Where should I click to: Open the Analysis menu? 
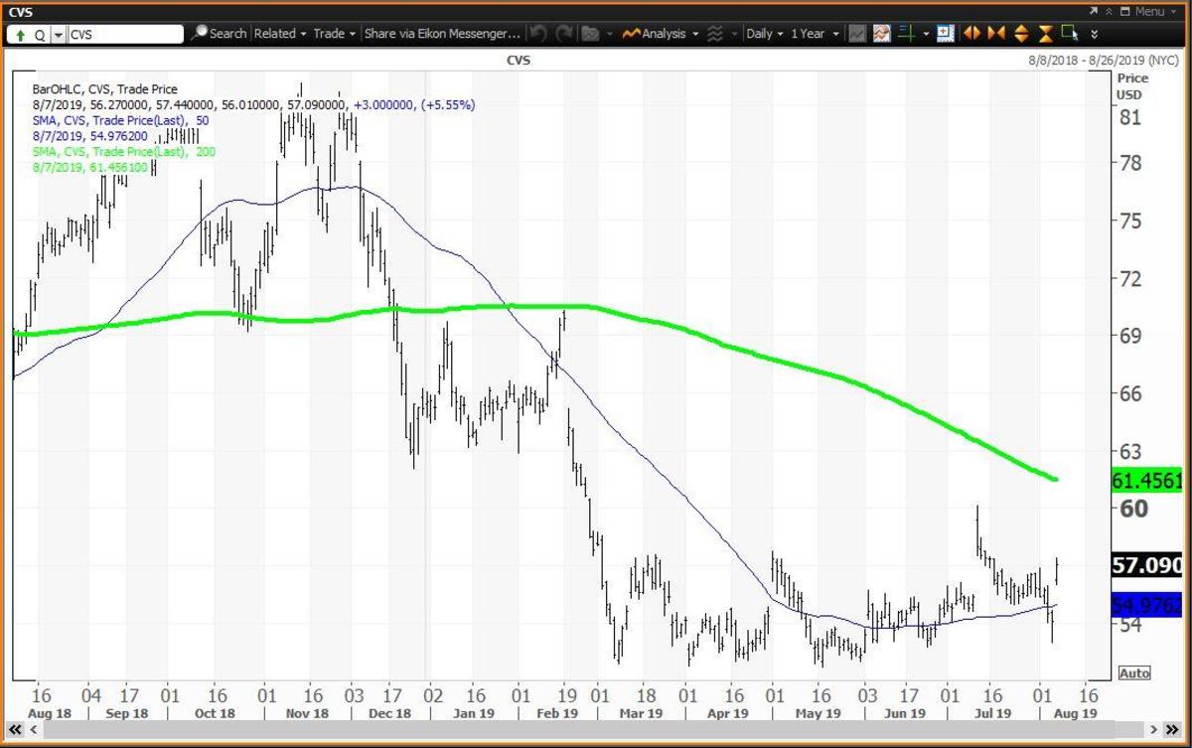(x=662, y=33)
